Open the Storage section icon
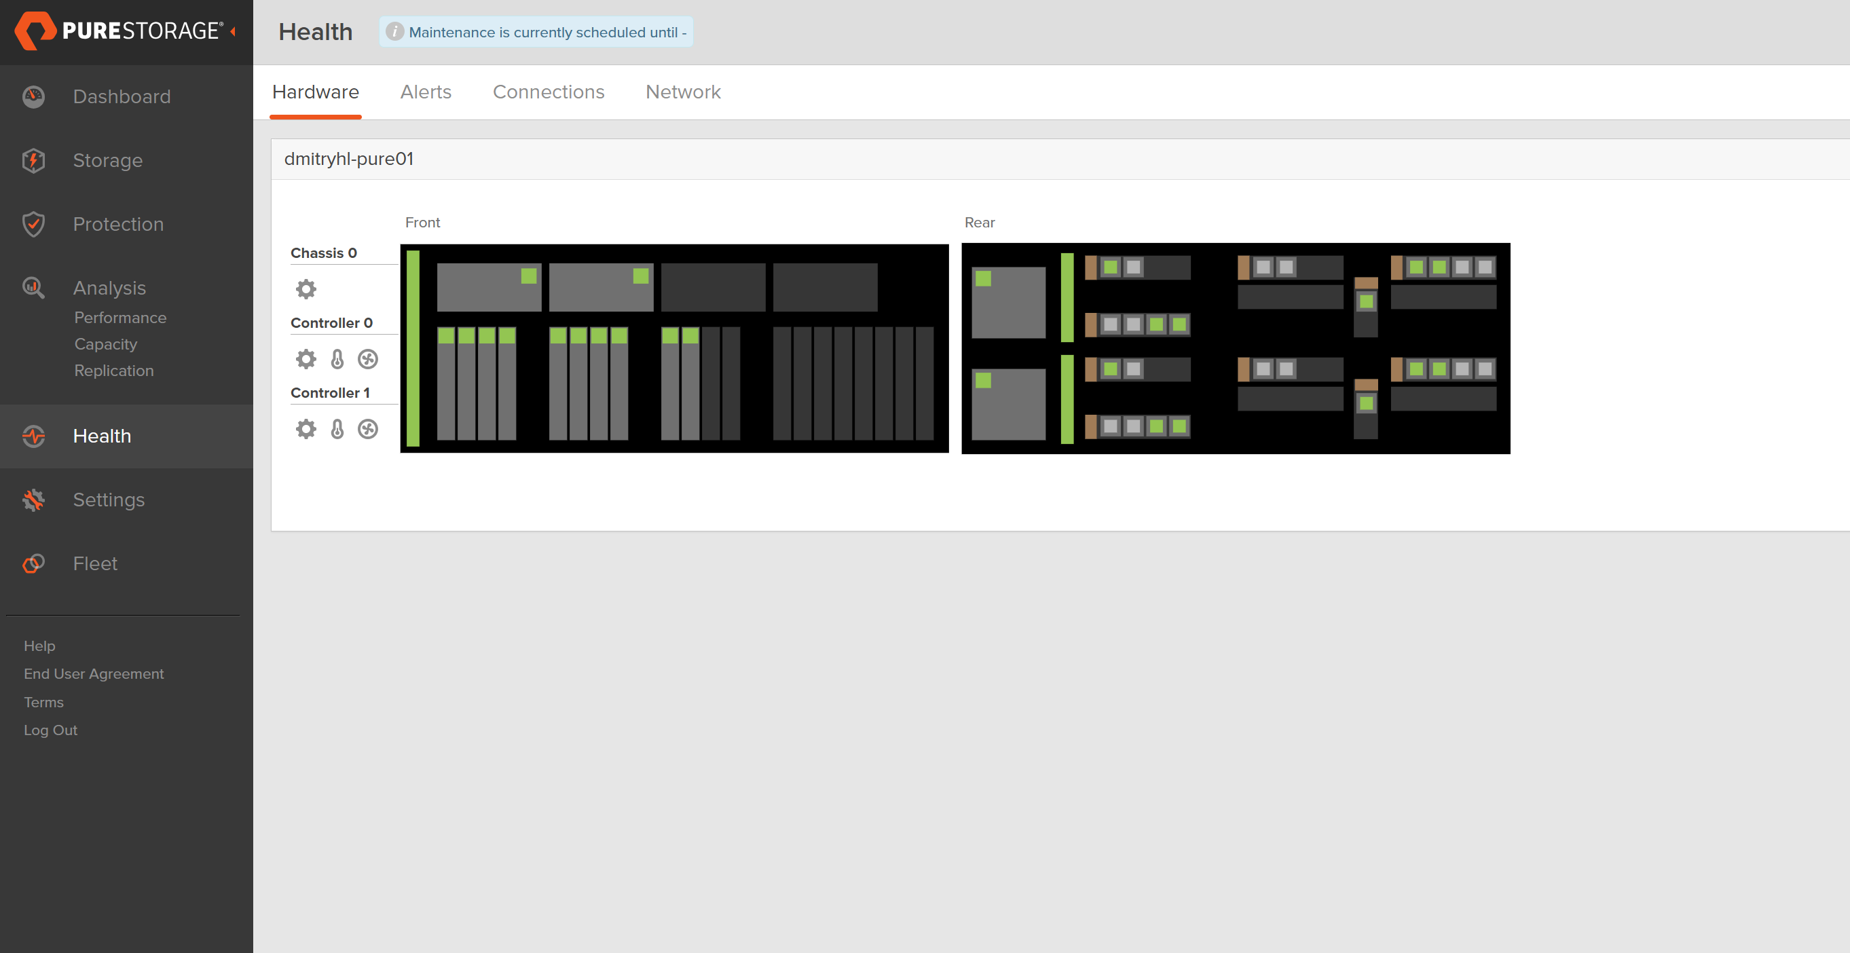This screenshot has width=1850, height=953. click(33, 160)
